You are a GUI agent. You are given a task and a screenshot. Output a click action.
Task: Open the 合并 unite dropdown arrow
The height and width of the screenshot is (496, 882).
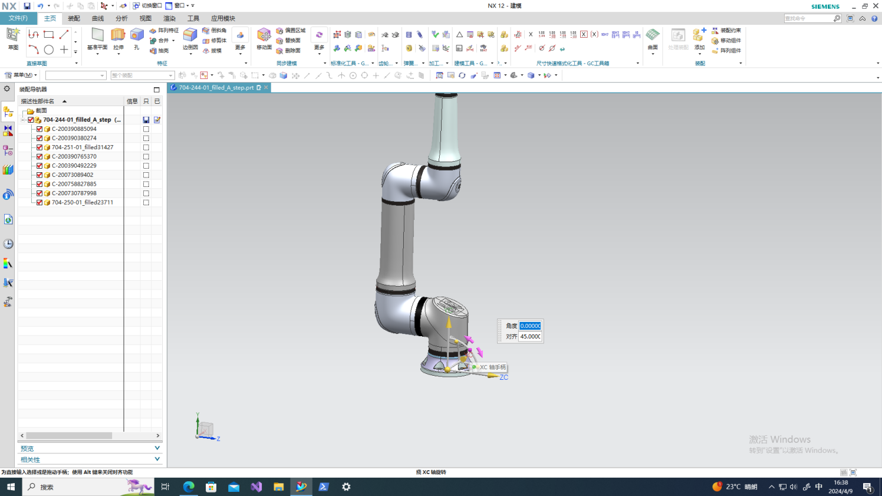click(173, 41)
